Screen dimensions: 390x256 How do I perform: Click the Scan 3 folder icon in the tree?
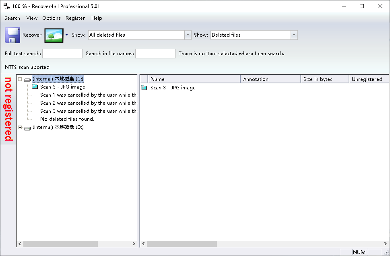coord(35,87)
